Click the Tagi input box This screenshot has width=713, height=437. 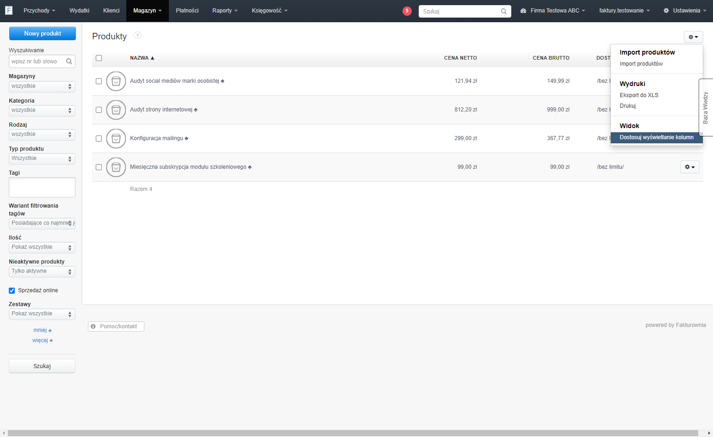pyautogui.click(x=42, y=187)
